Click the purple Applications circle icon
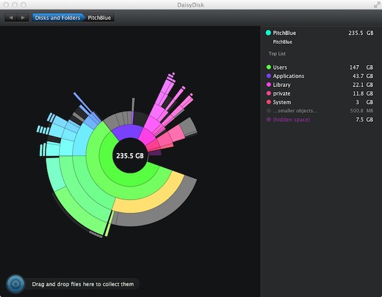This screenshot has width=382, height=297. [x=269, y=76]
